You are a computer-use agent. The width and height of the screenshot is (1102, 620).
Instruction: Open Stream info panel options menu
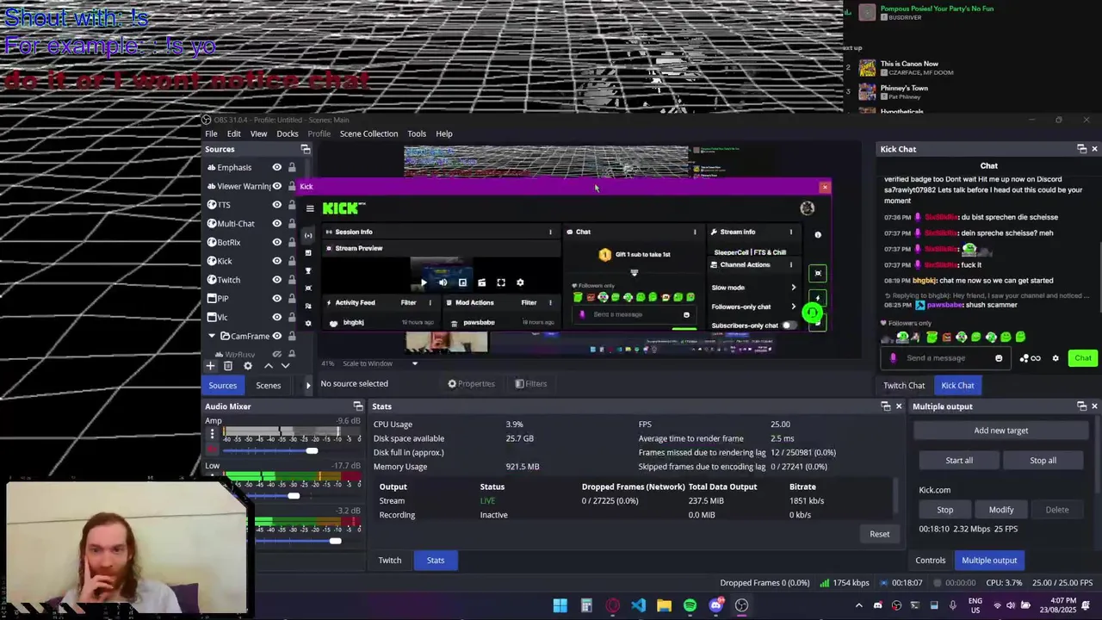[x=790, y=232]
